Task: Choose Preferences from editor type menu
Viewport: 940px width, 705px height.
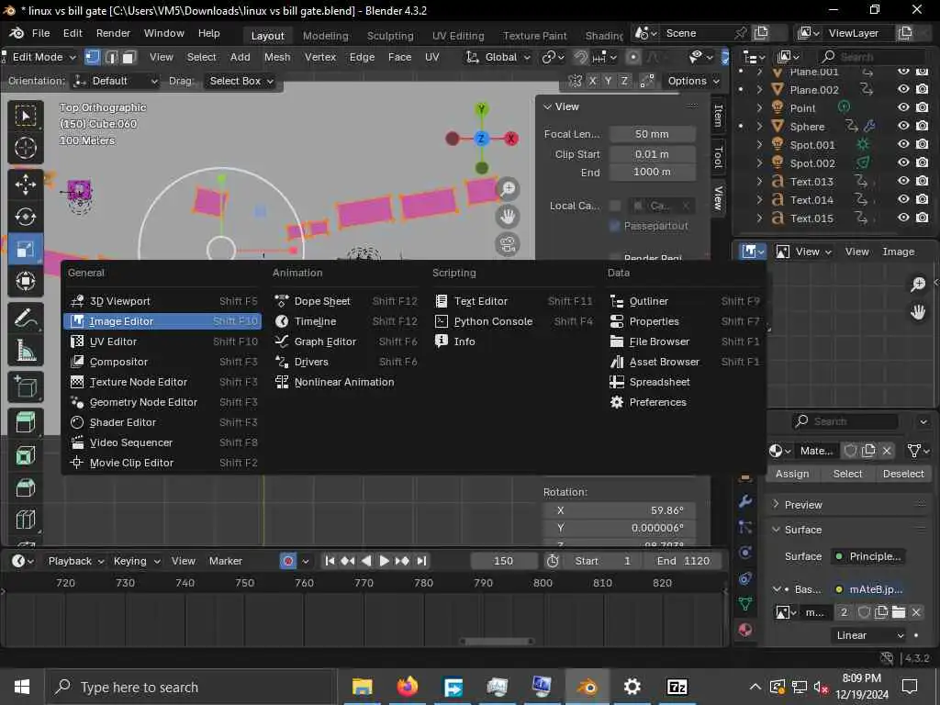Action: (684, 402)
